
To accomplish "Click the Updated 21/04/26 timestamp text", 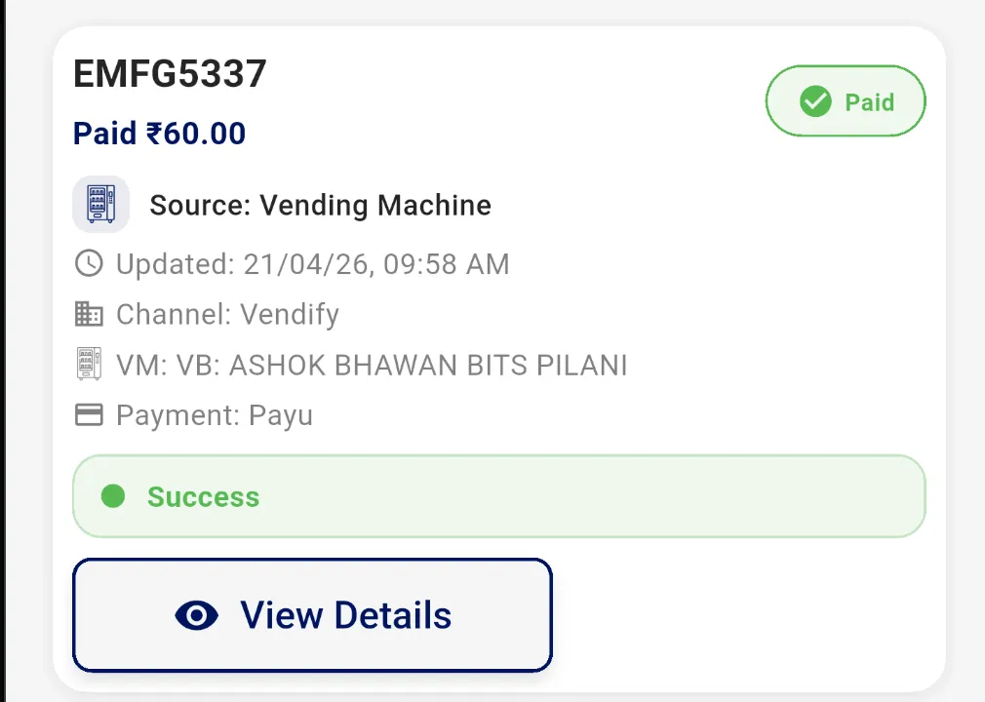I will pos(312,264).
